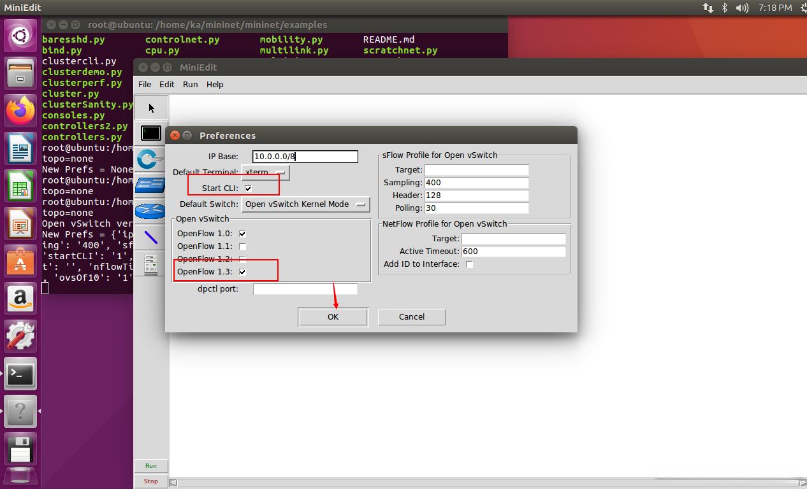This screenshot has width=807, height=489.
Task: Click the dpctl port input field
Action: pyautogui.click(x=305, y=289)
